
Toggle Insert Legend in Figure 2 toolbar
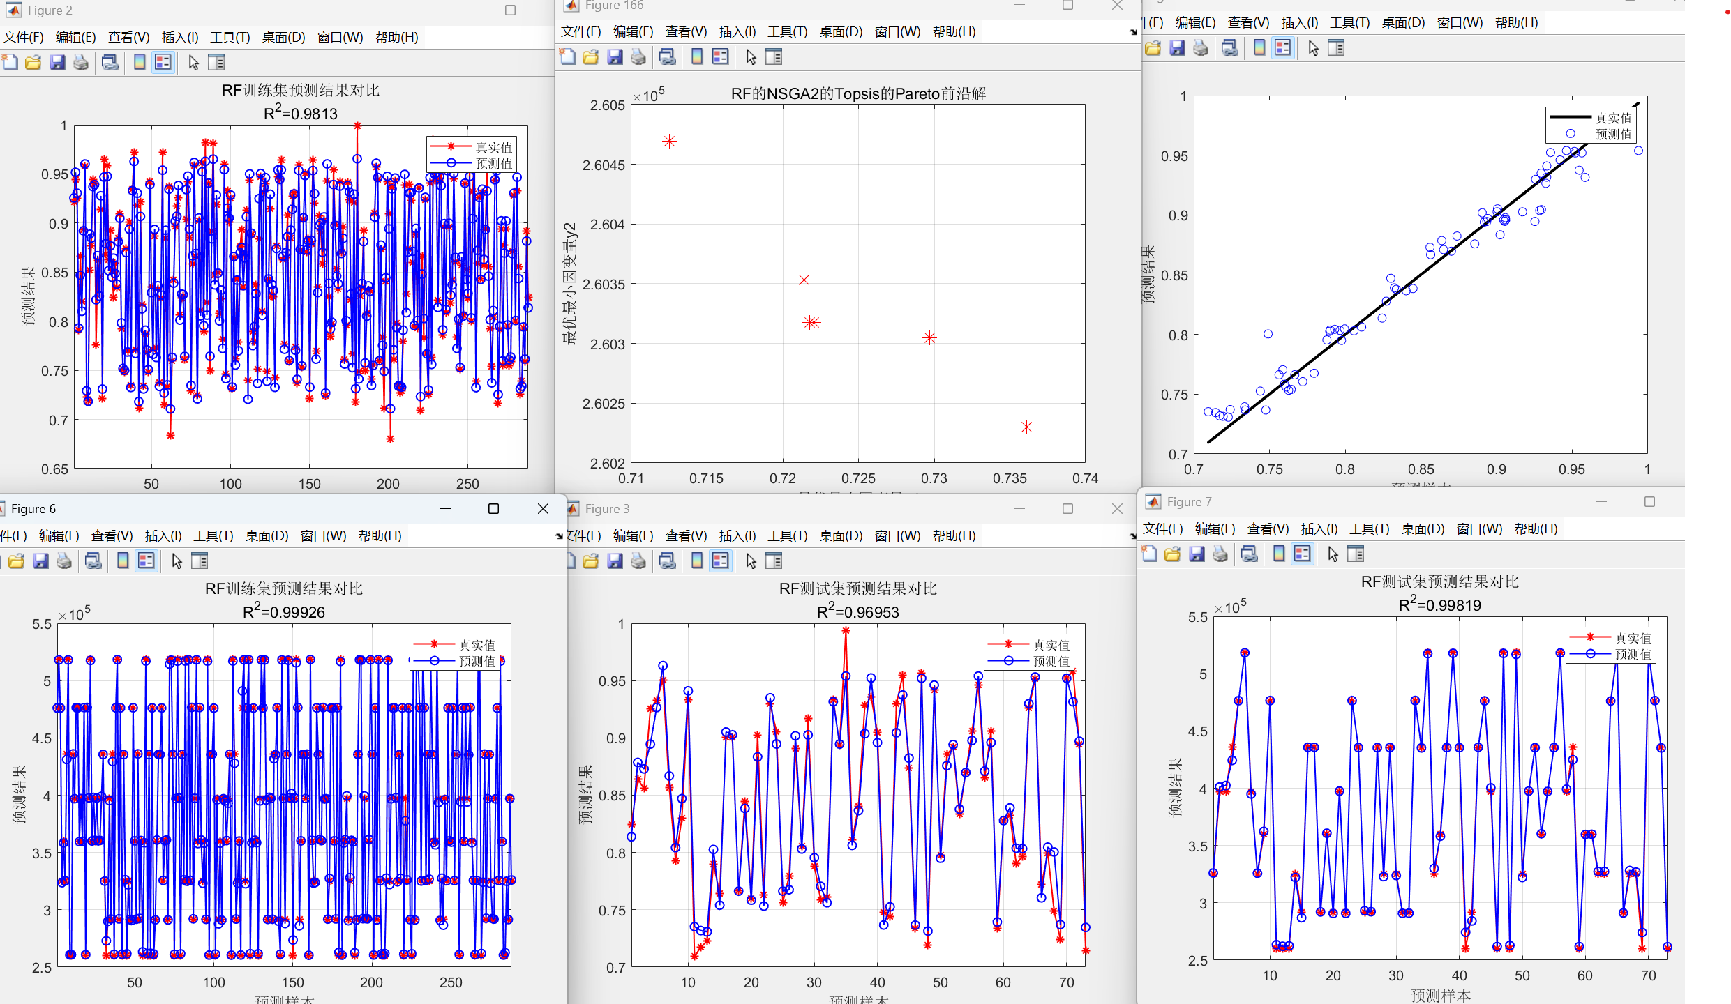[x=163, y=63]
